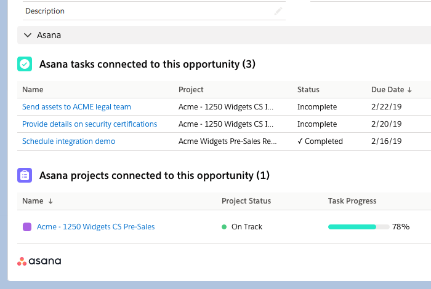Click the Project Status column header
Screen dimensions: 431x289
[246, 201]
